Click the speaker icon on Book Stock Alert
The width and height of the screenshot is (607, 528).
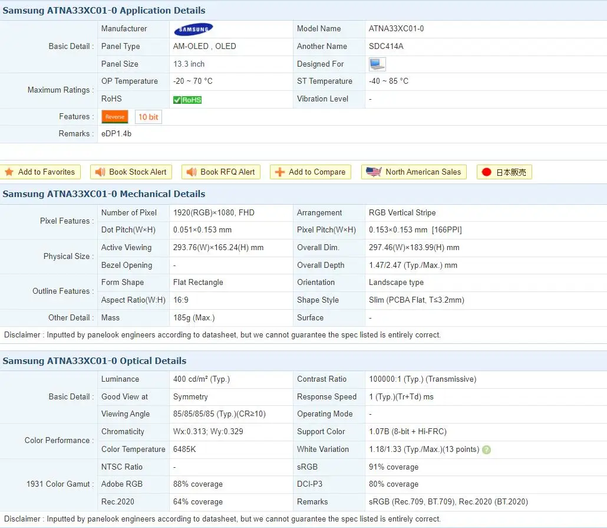coord(100,172)
